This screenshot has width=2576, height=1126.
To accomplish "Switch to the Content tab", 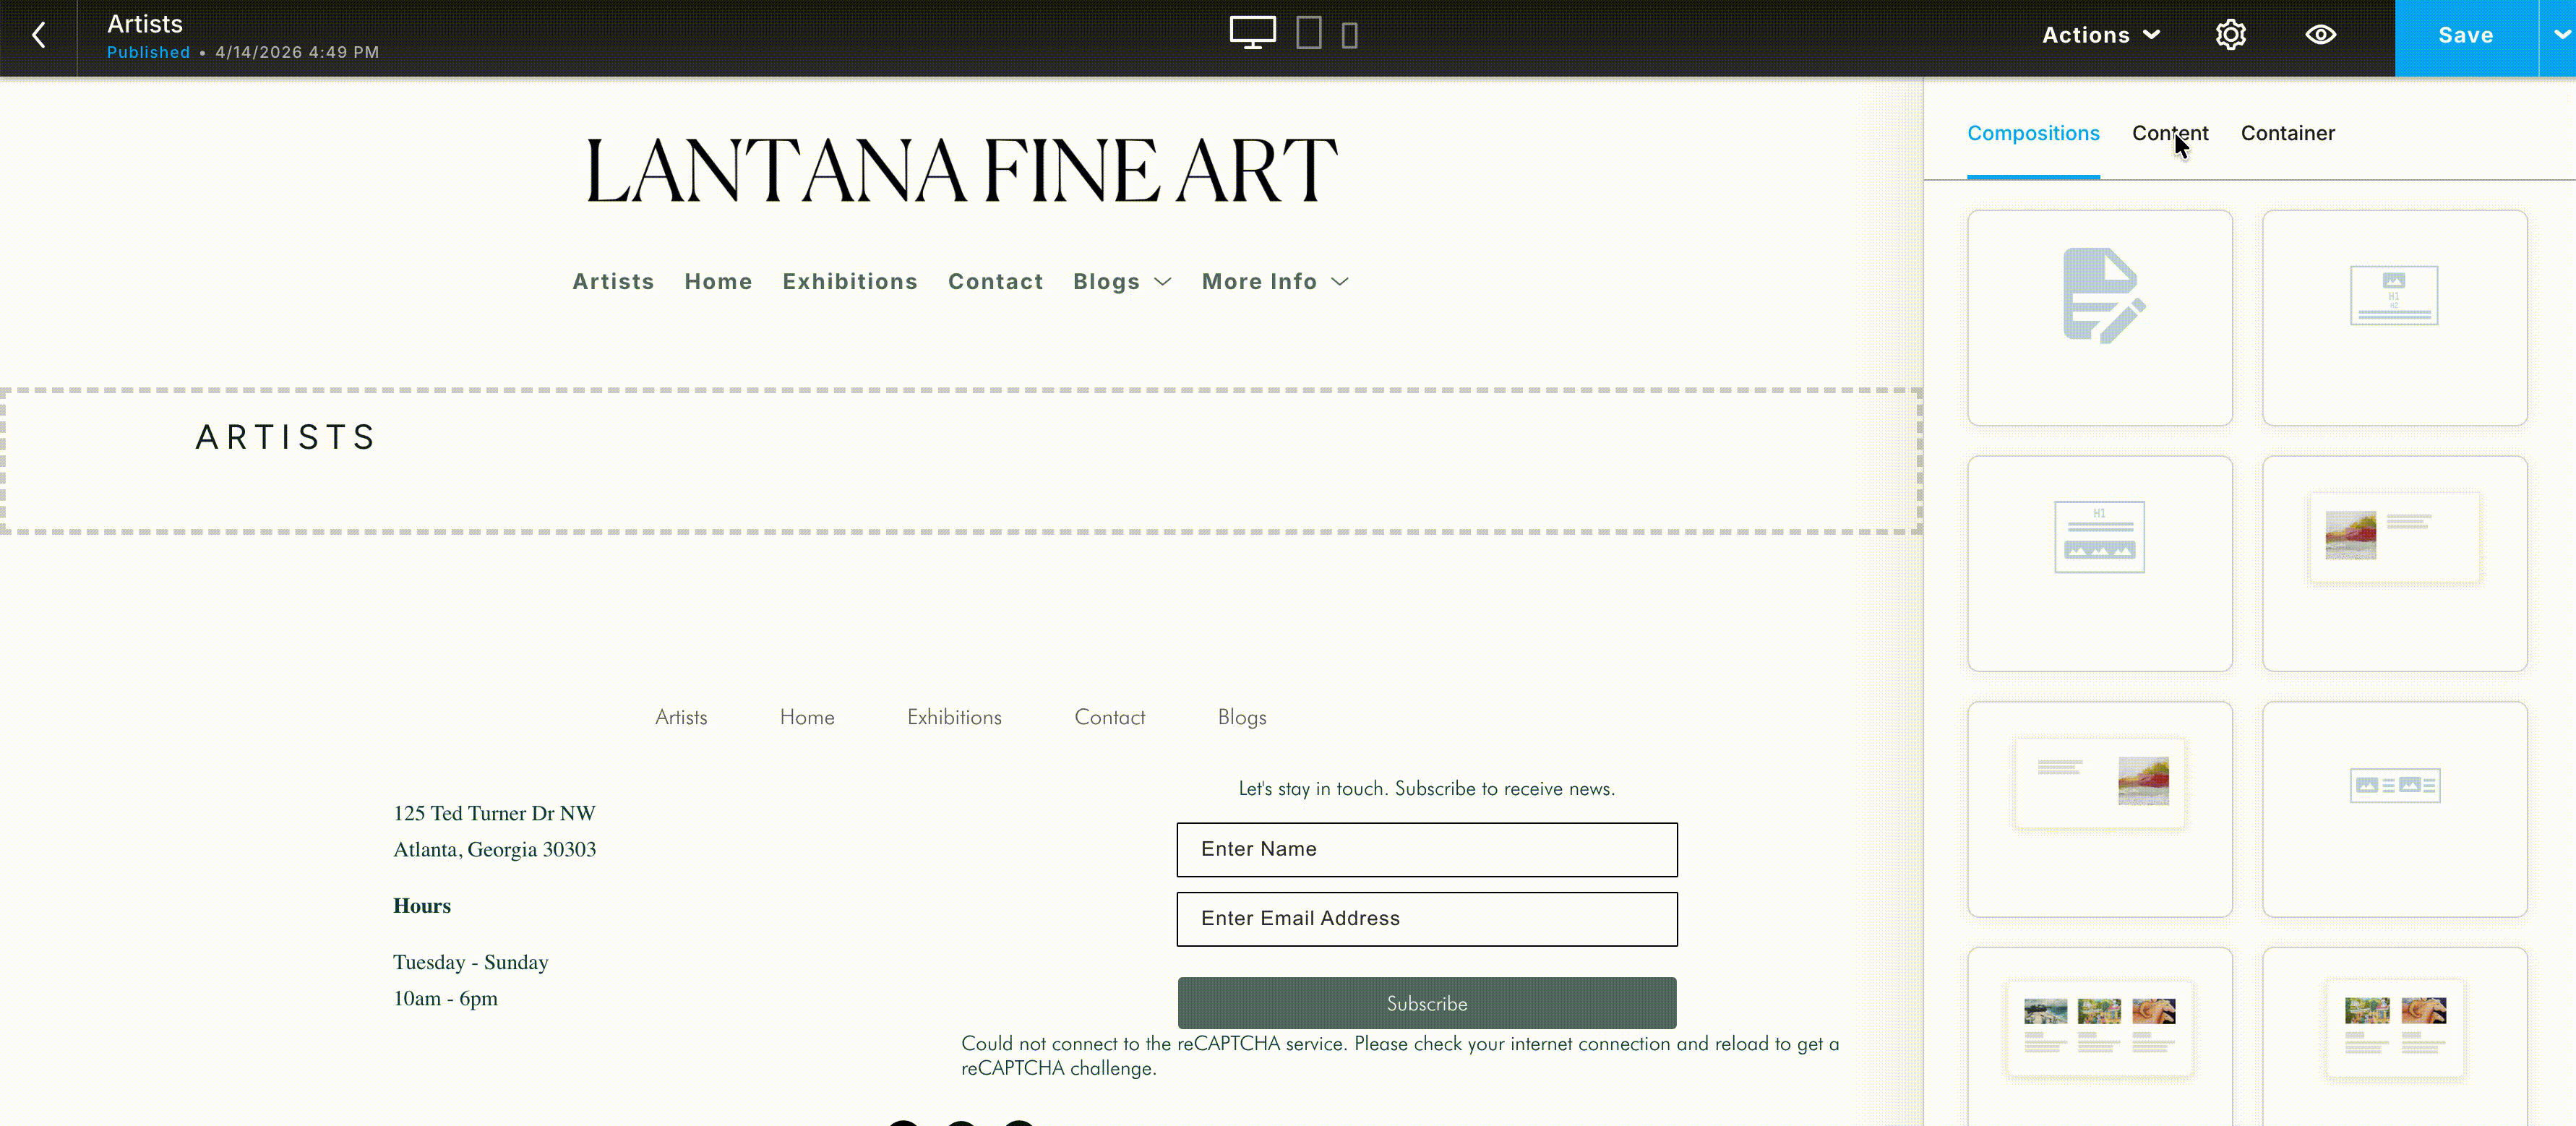I will [2170, 132].
